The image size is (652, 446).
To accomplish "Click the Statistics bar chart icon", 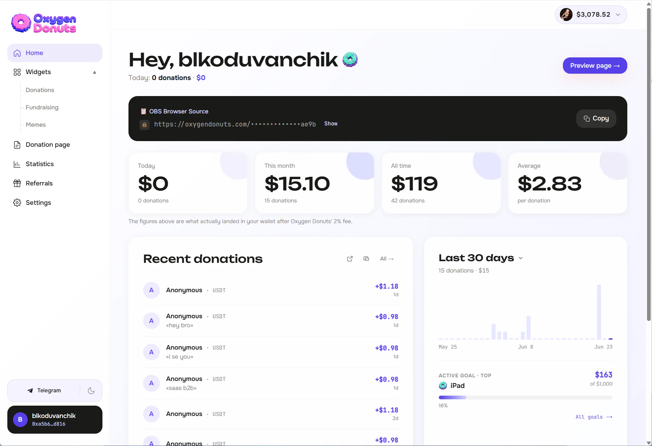I will point(17,164).
